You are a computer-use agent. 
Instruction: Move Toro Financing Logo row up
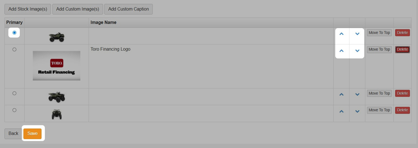coord(341,51)
